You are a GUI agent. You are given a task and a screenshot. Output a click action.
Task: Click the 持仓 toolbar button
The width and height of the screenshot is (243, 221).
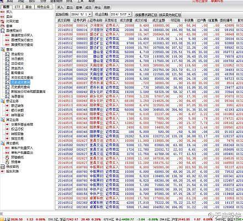(98, 7)
